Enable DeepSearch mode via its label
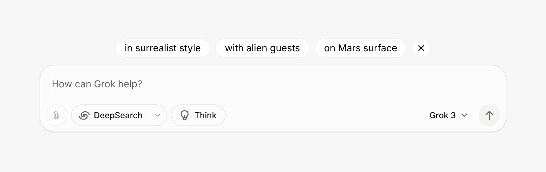Image resolution: width=546 pixels, height=172 pixels. [118, 115]
